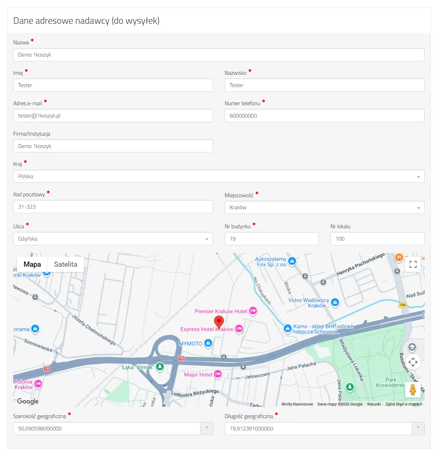
Task: Click the Łąka ślimak park marker
Action: pos(160,366)
